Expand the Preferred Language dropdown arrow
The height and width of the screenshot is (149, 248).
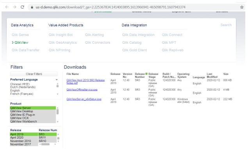point(57,80)
